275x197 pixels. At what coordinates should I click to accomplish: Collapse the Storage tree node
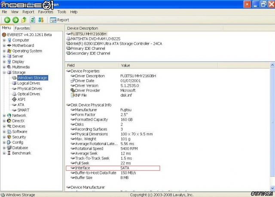(x=4, y=73)
